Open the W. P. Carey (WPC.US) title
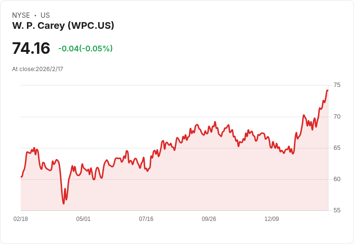Image resolution: width=354 pixels, height=244 pixels. click(63, 25)
